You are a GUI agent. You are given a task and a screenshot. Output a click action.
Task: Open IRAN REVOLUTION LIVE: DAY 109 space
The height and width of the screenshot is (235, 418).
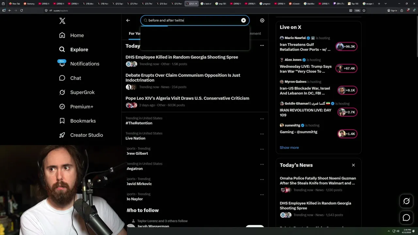305,113
